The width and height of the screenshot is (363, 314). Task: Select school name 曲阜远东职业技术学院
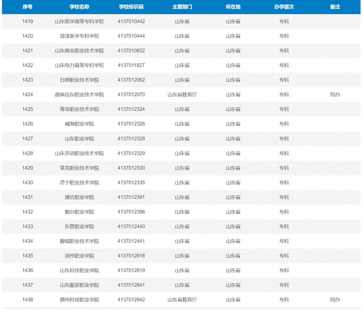click(x=79, y=95)
